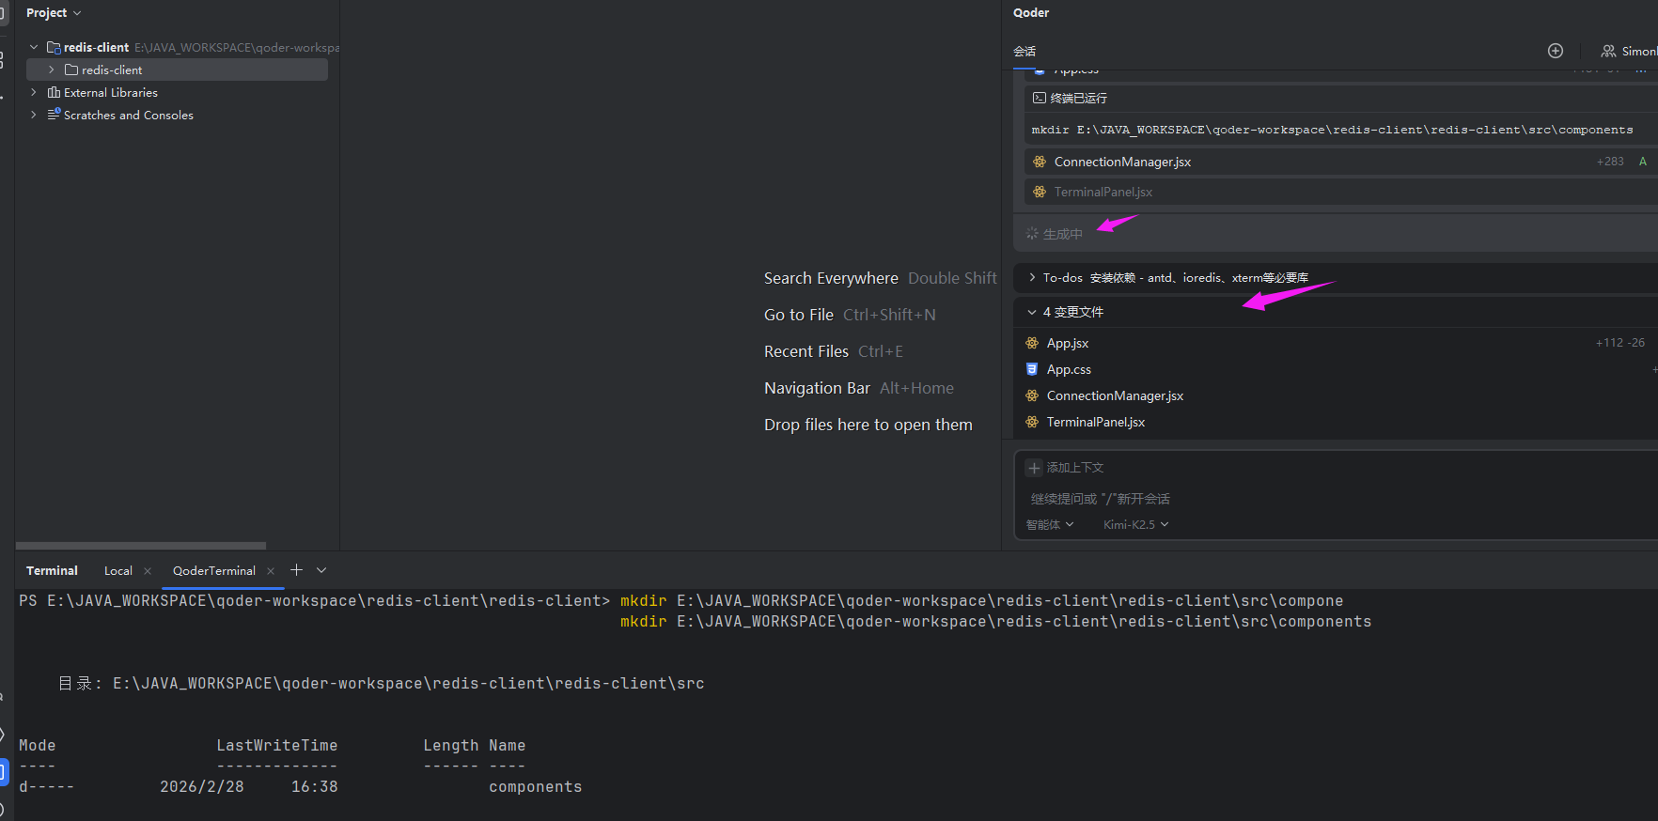Click the terminal icon beside 终端已运行
The image size is (1658, 821).
(x=1040, y=98)
